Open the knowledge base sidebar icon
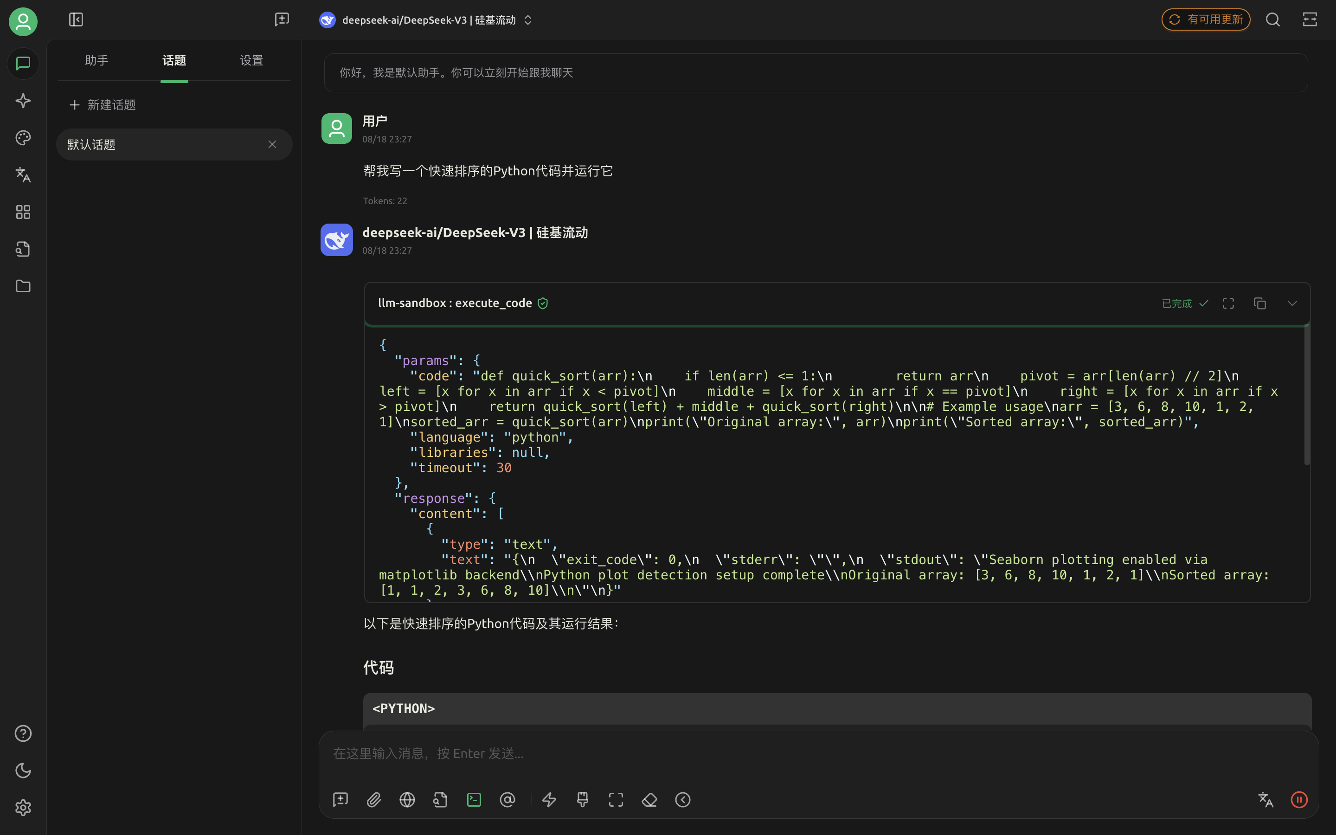Viewport: 1336px width, 835px height. click(x=23, y=249)
